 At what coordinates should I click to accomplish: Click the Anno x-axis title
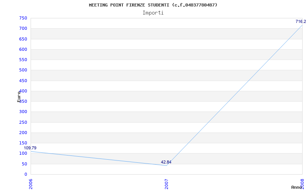pos(296,187)
